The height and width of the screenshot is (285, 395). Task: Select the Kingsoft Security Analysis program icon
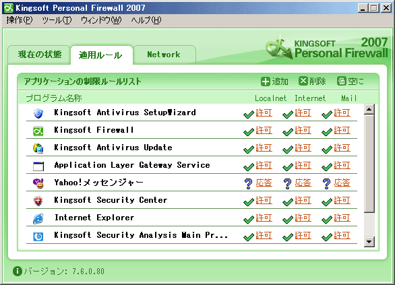(x=38, y=236)
